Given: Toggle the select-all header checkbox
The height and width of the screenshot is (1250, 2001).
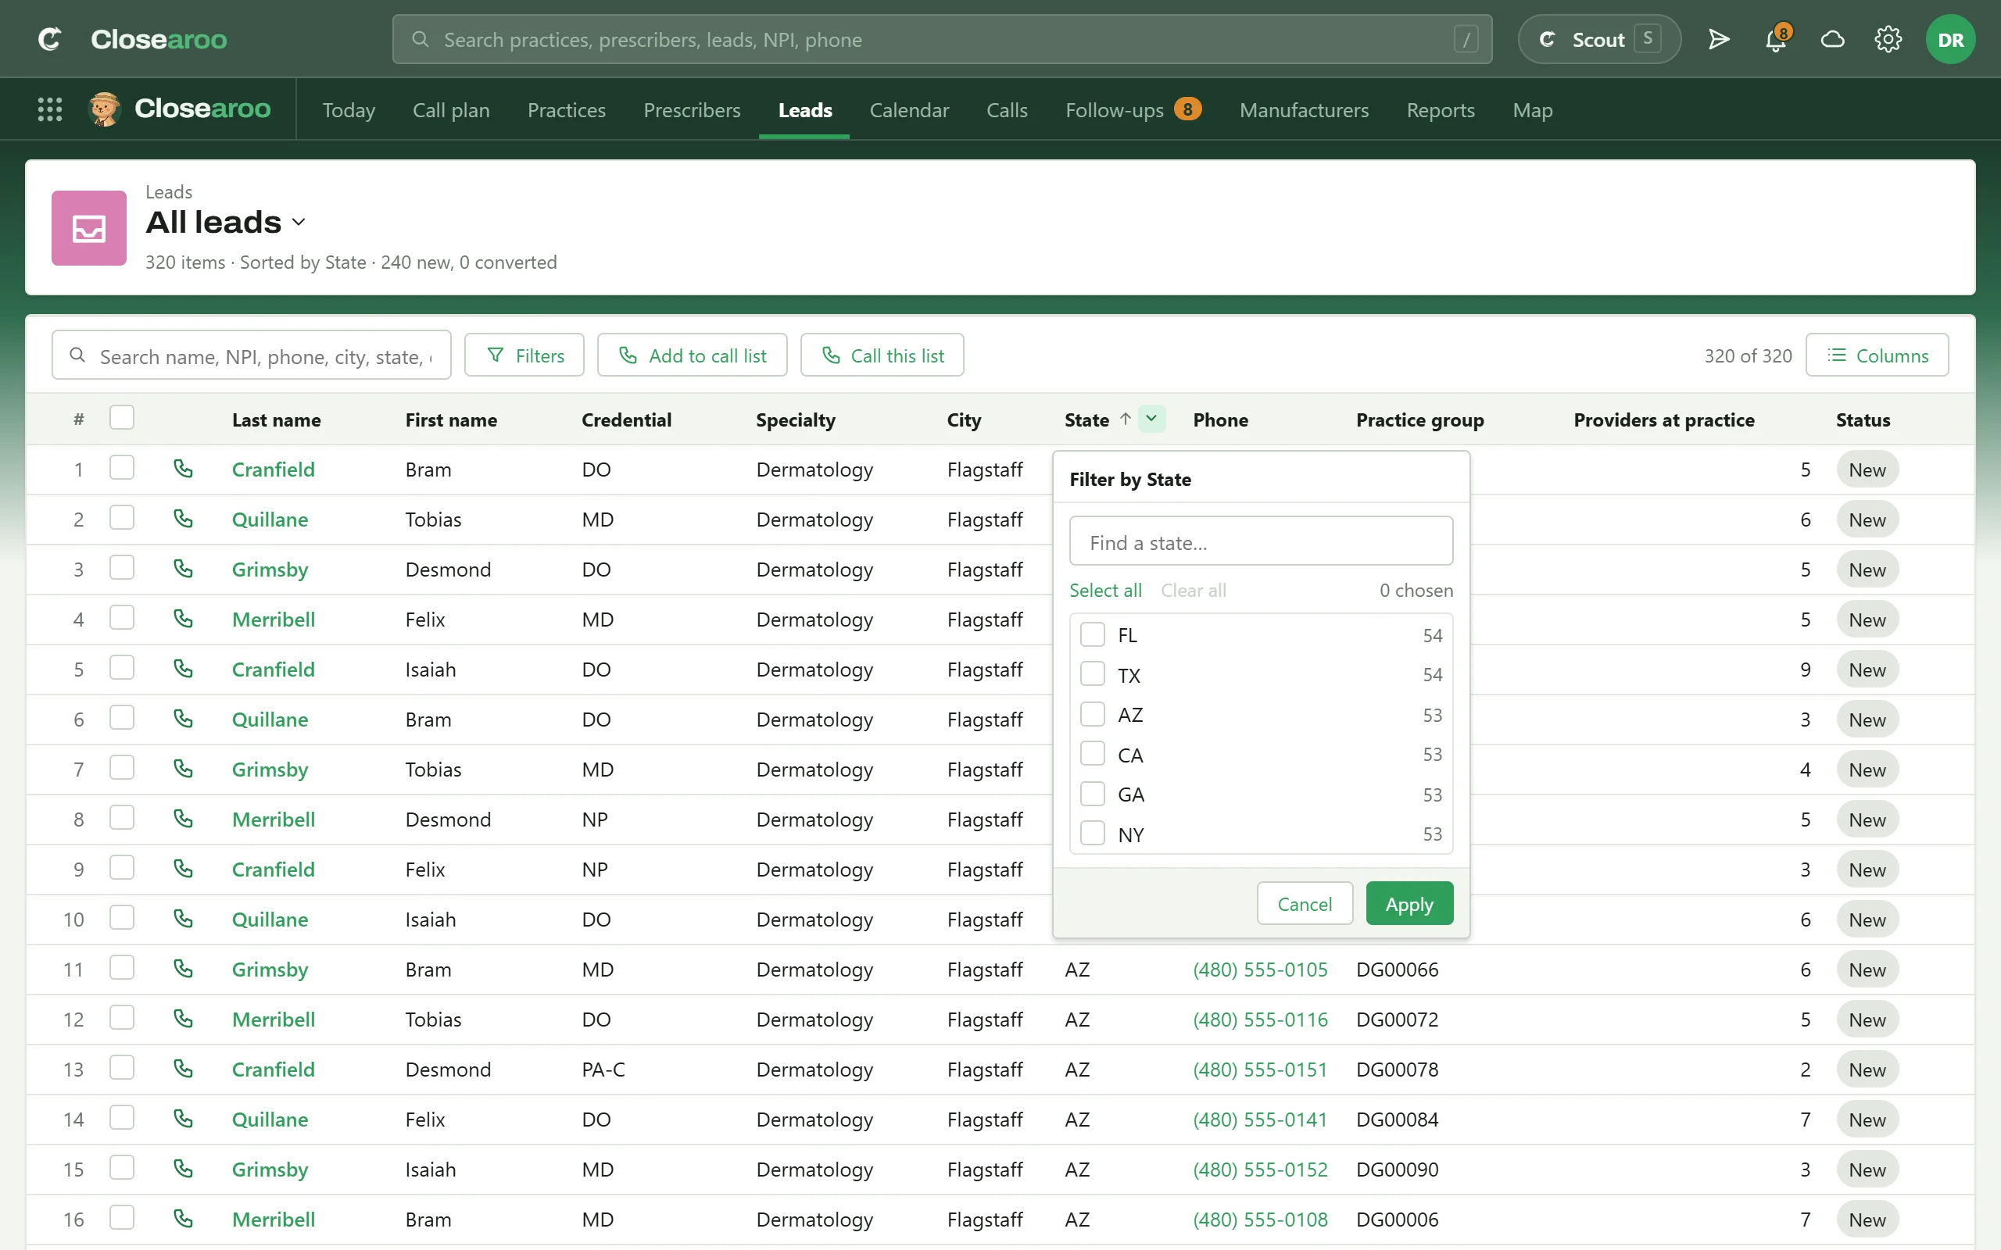Looking at the screenshot, I should [122, 418].
